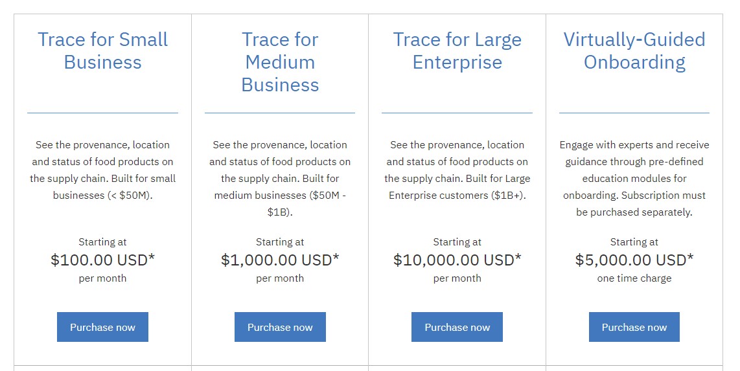Click the $100.00 USD price
740x371 pixels.
pyautogui.click(x=102, y=260)
